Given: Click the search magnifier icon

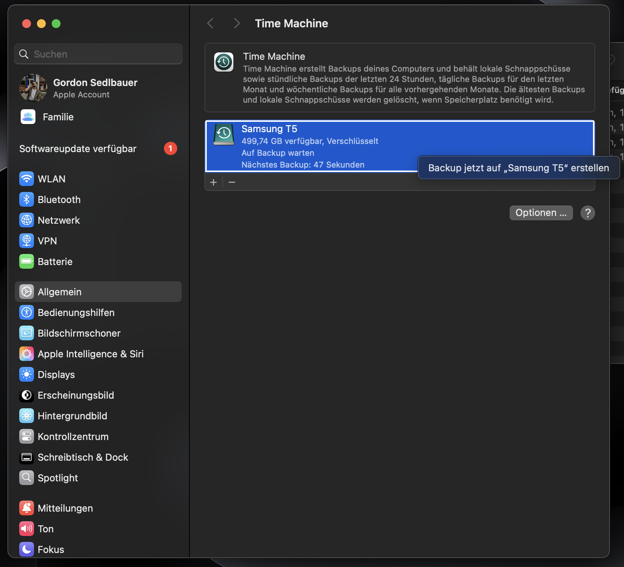Looking at the screenshot, I should (x=24, y=54).
